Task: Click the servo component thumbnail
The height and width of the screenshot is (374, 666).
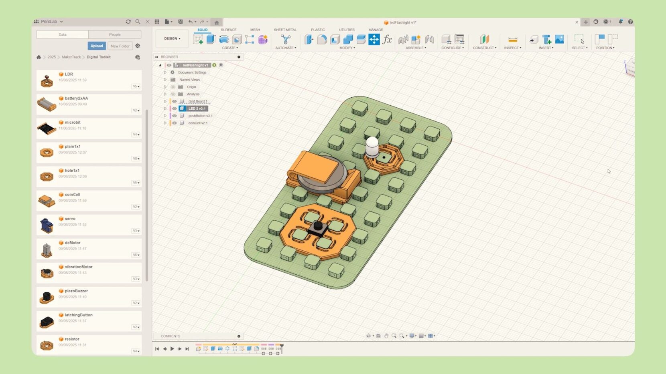Action: pos(47,224)
